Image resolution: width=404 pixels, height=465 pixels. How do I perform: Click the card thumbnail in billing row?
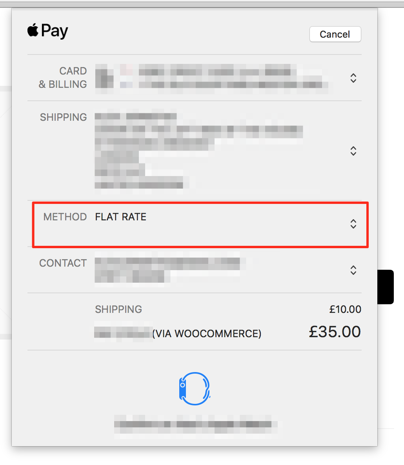[104, 78]
